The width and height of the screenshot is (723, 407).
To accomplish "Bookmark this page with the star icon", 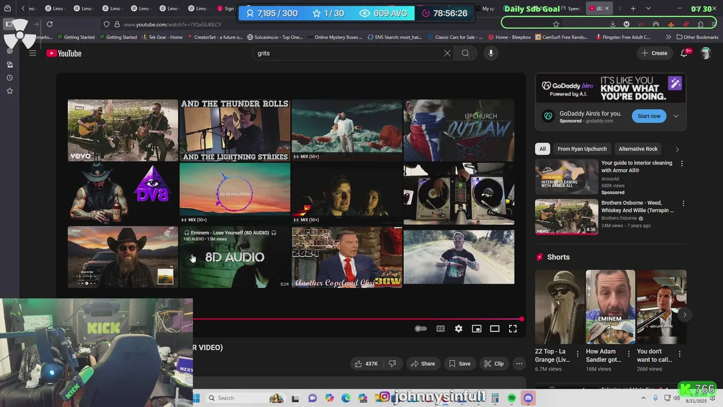I will tap(556, 24).
